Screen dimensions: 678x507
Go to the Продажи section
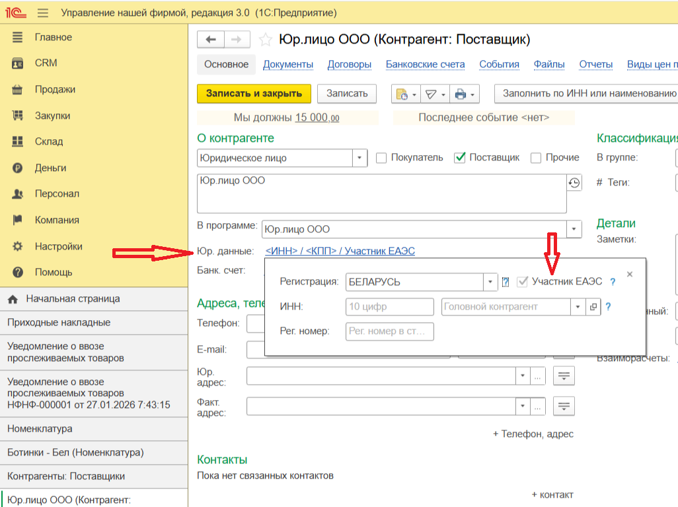pos(55,89)
